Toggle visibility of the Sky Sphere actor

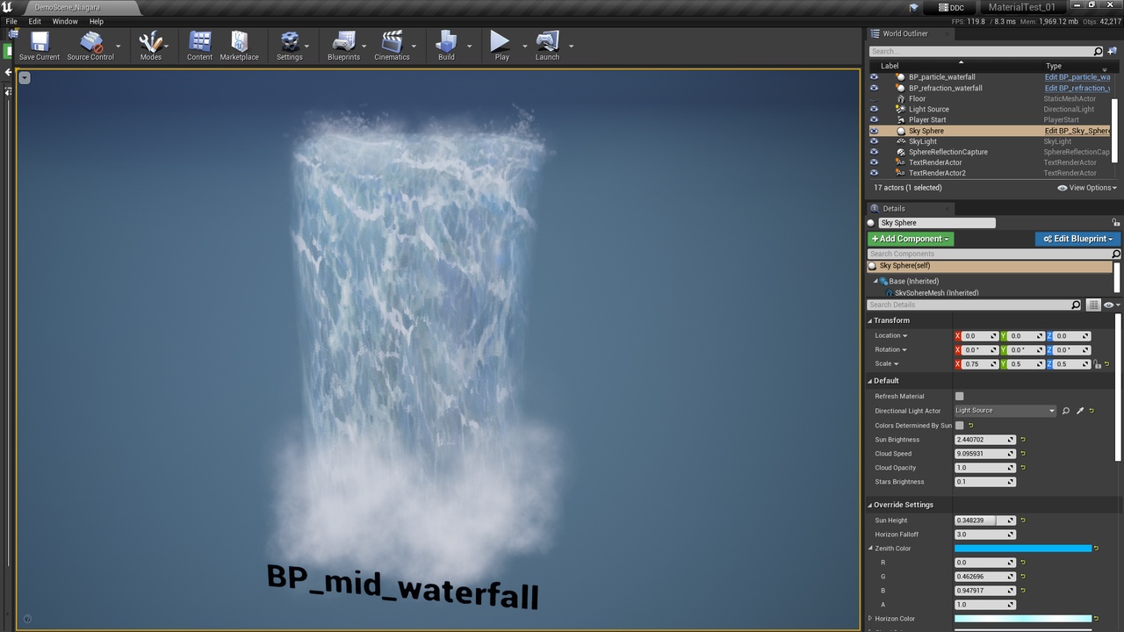(873, 130)
